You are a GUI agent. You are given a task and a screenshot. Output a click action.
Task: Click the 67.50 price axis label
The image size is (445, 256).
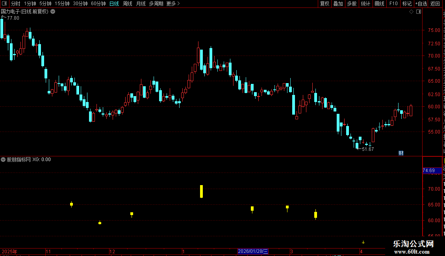pyautogui.click(x=434, y=69)
